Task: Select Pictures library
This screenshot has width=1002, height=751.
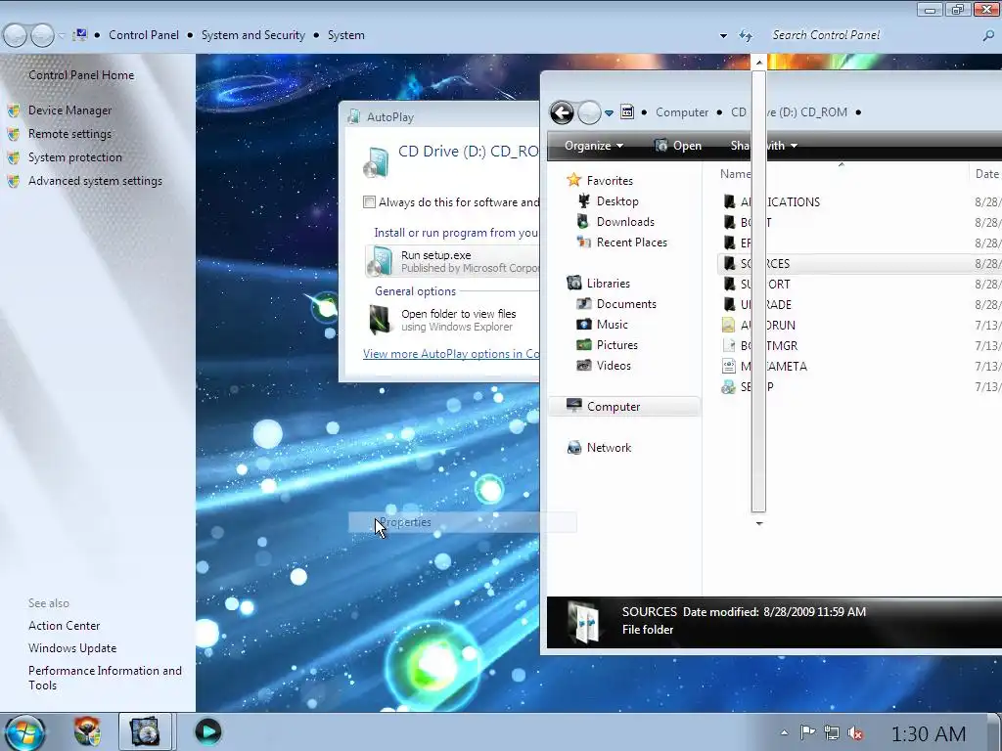Action: [x=616, y=345]
